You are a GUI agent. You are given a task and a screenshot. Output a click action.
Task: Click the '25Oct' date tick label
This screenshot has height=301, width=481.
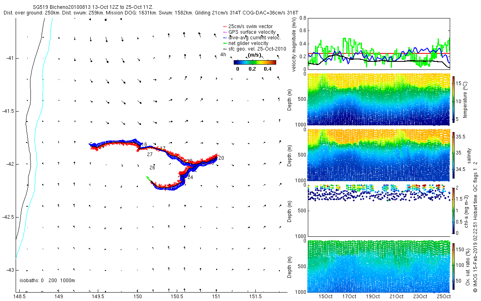[444, 297]
